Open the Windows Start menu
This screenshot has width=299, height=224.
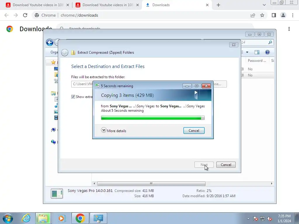(x=8, y=218)
